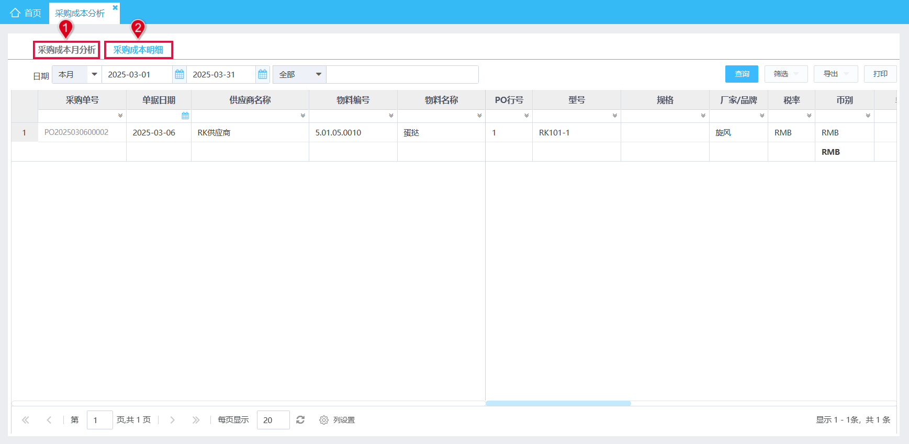Click the horizontal scrollbar thumb

(558, 403)
